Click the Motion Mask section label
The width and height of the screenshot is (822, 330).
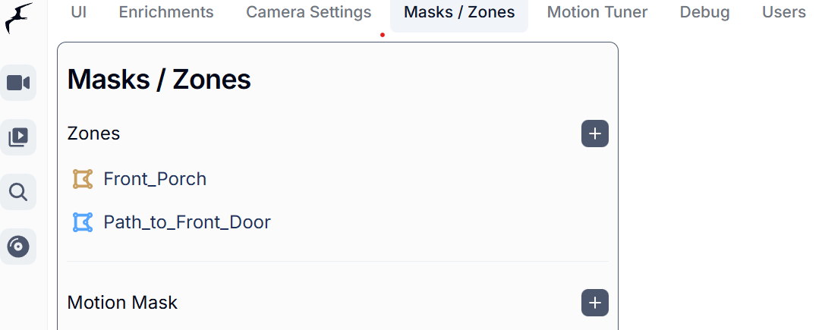122,303
